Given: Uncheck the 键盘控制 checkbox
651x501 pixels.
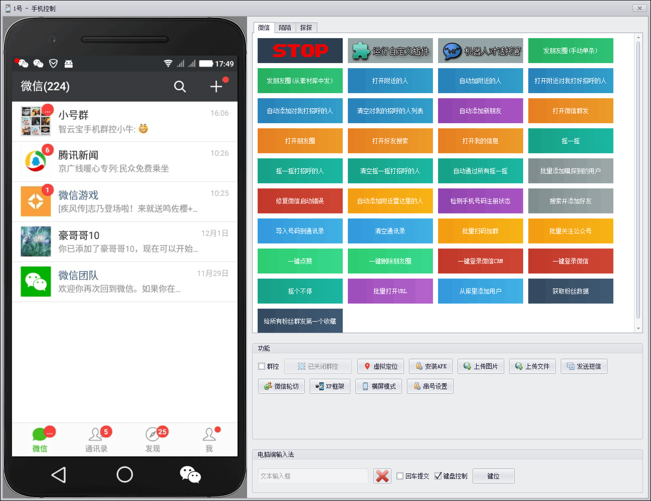Looking at the screenshot, I should pyautogui.click(x=438, y=476).
